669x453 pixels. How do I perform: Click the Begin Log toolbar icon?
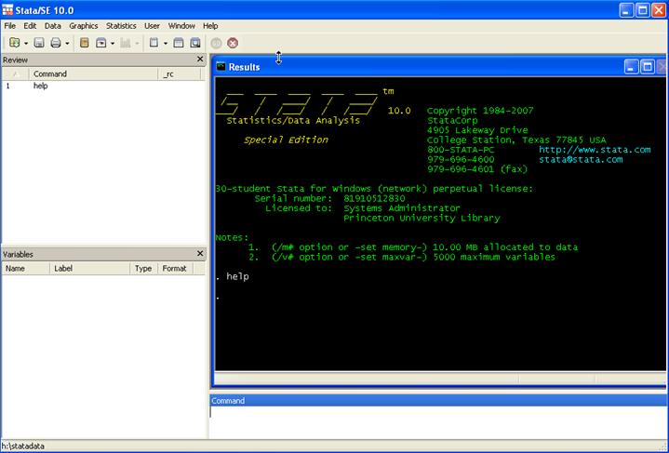pyautogui.click(x=84, y=43)
